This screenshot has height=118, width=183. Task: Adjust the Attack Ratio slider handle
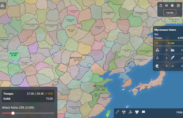(13, 113)
